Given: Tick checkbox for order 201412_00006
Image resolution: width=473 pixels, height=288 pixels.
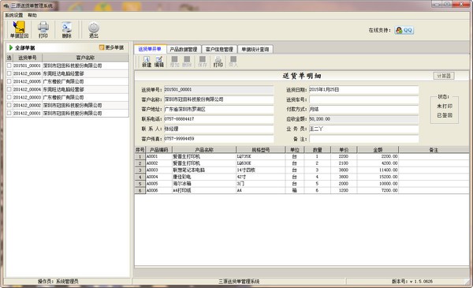Looking at the screenshot, I should point(9,73).
